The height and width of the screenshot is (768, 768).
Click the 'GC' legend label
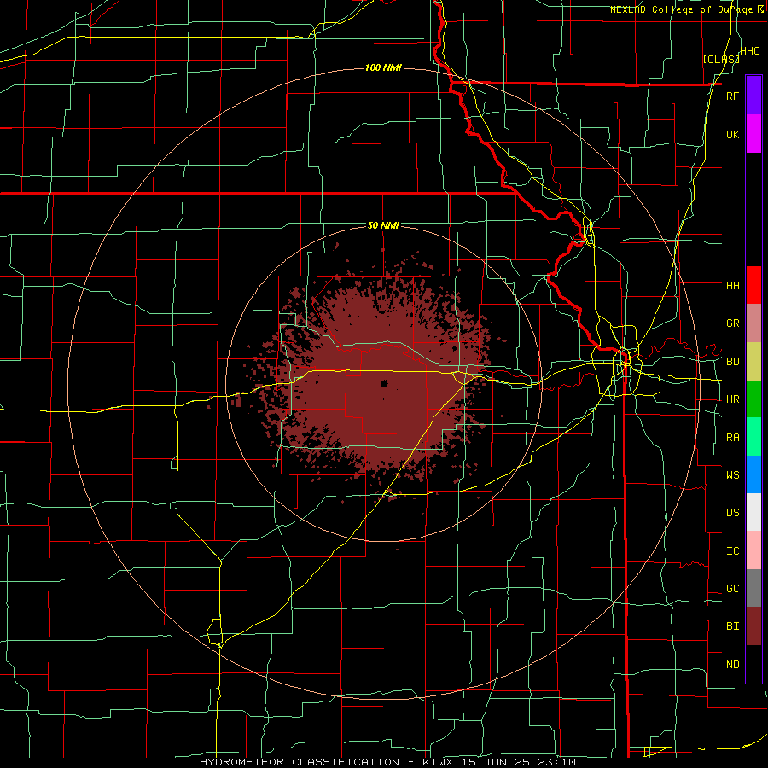(x=732, y=589)
